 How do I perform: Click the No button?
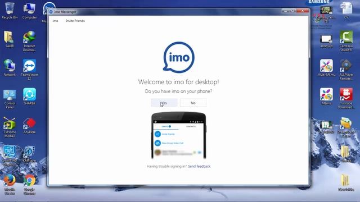193,103
